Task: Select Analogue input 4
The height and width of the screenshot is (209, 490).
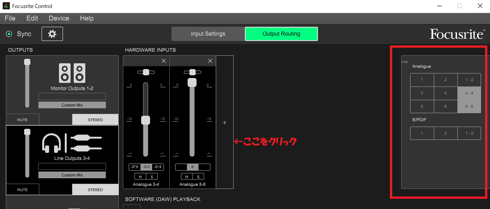Action: coord(446,93)
